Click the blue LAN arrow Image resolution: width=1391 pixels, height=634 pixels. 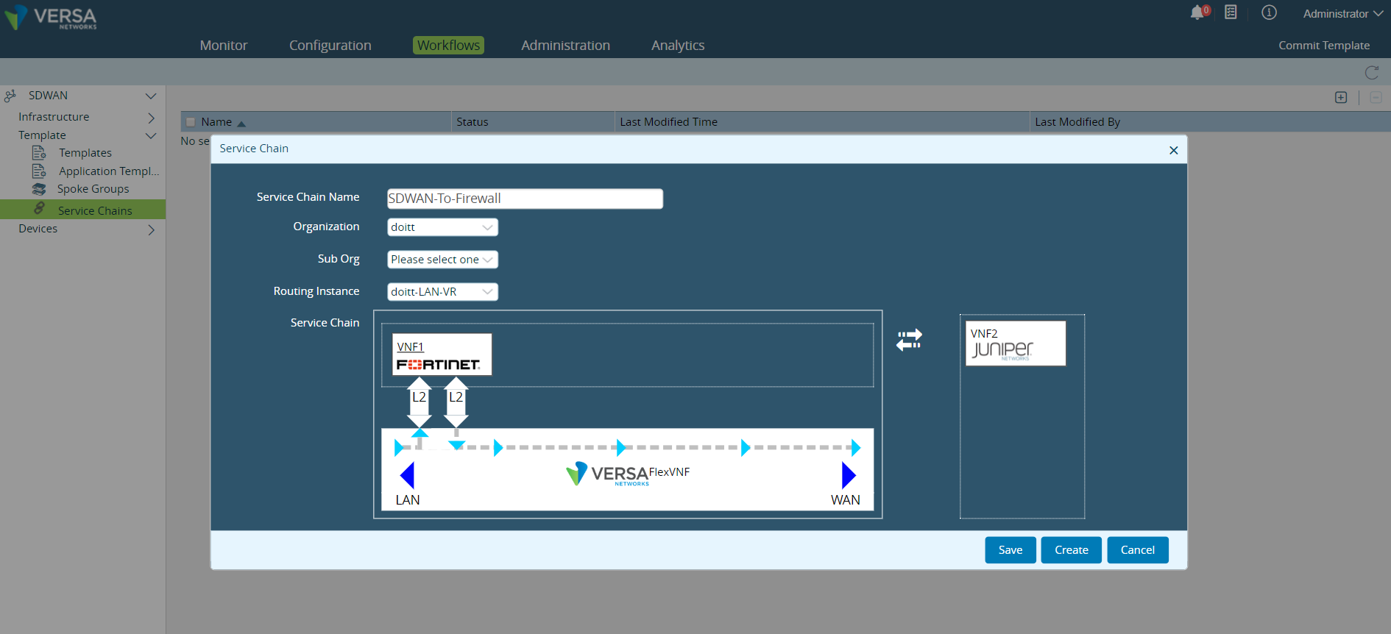click(407, 475)
